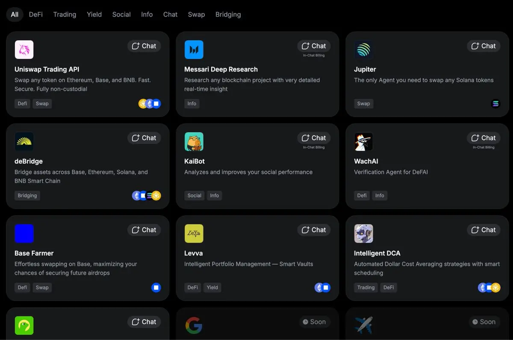The width and height of the screenshot is (513, 340).
Task: Select the Yield filter tab
Action: 94,14
